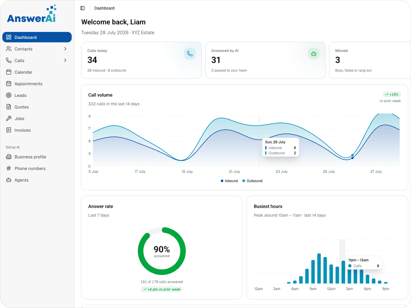Open the Answered by AI card
The image size is (411, 308).
click(265, 61)
